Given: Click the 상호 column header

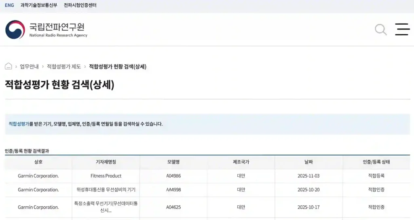Looking at the screenshot, I should tap(38, 162).
